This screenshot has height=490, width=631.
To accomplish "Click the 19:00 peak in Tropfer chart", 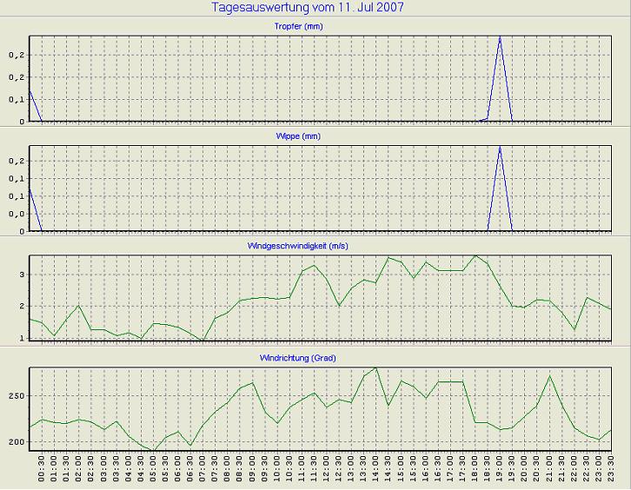I will [500, 38].
